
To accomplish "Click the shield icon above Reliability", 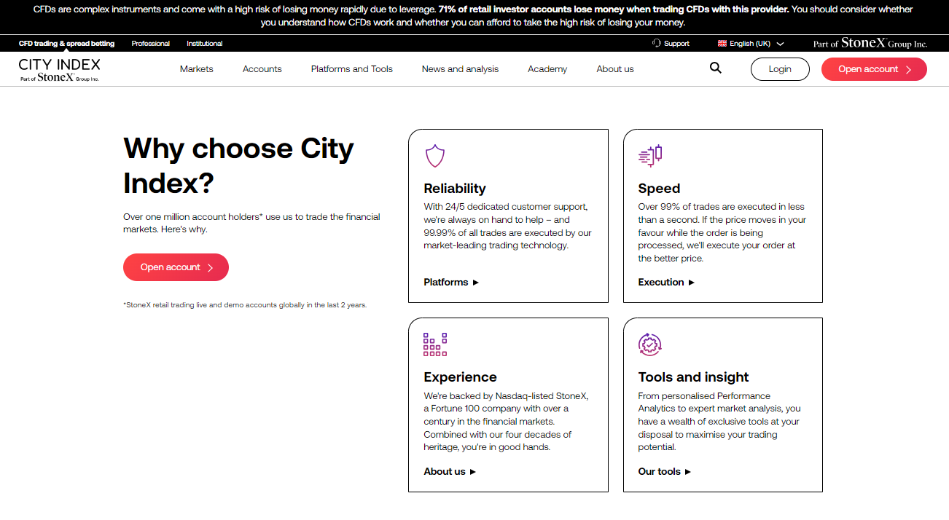I will [435, 155].
